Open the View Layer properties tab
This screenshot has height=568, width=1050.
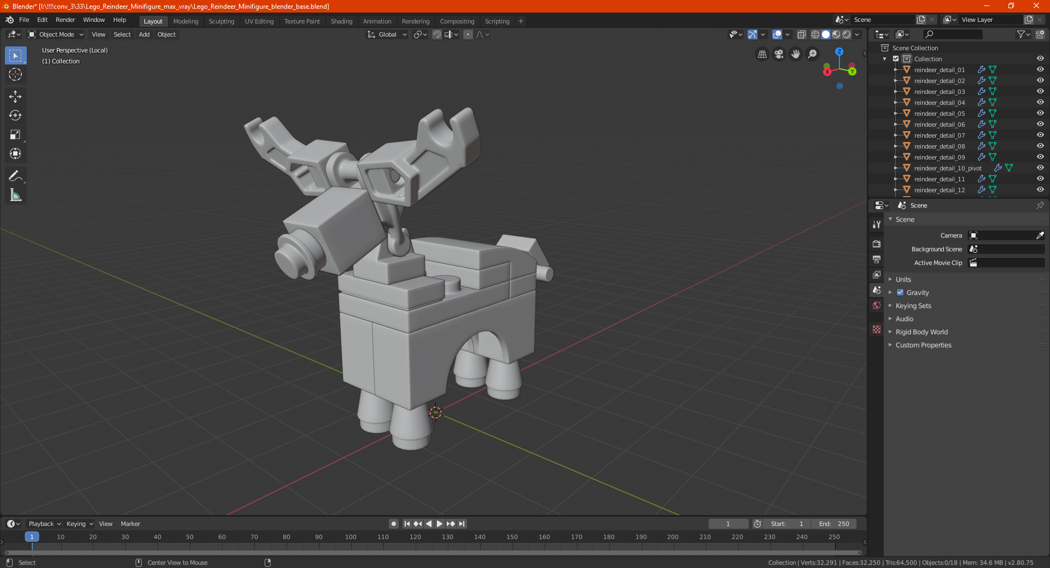click(x=877, y=274)
